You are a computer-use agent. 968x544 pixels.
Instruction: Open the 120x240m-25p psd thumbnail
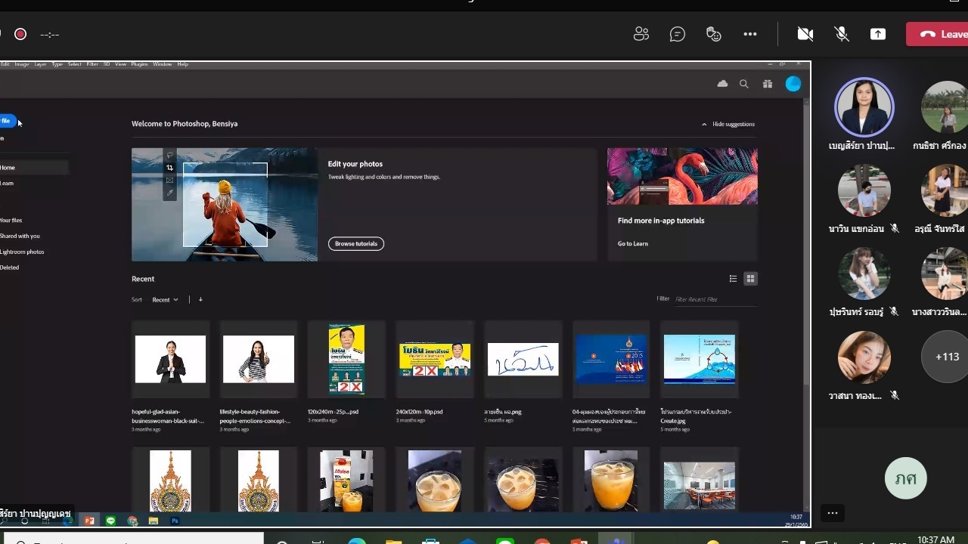(x=346, y=359)
